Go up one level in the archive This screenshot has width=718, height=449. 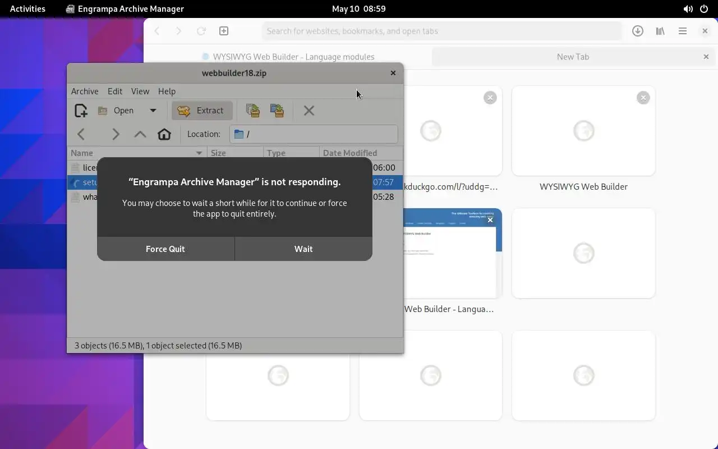pos(140,134)
